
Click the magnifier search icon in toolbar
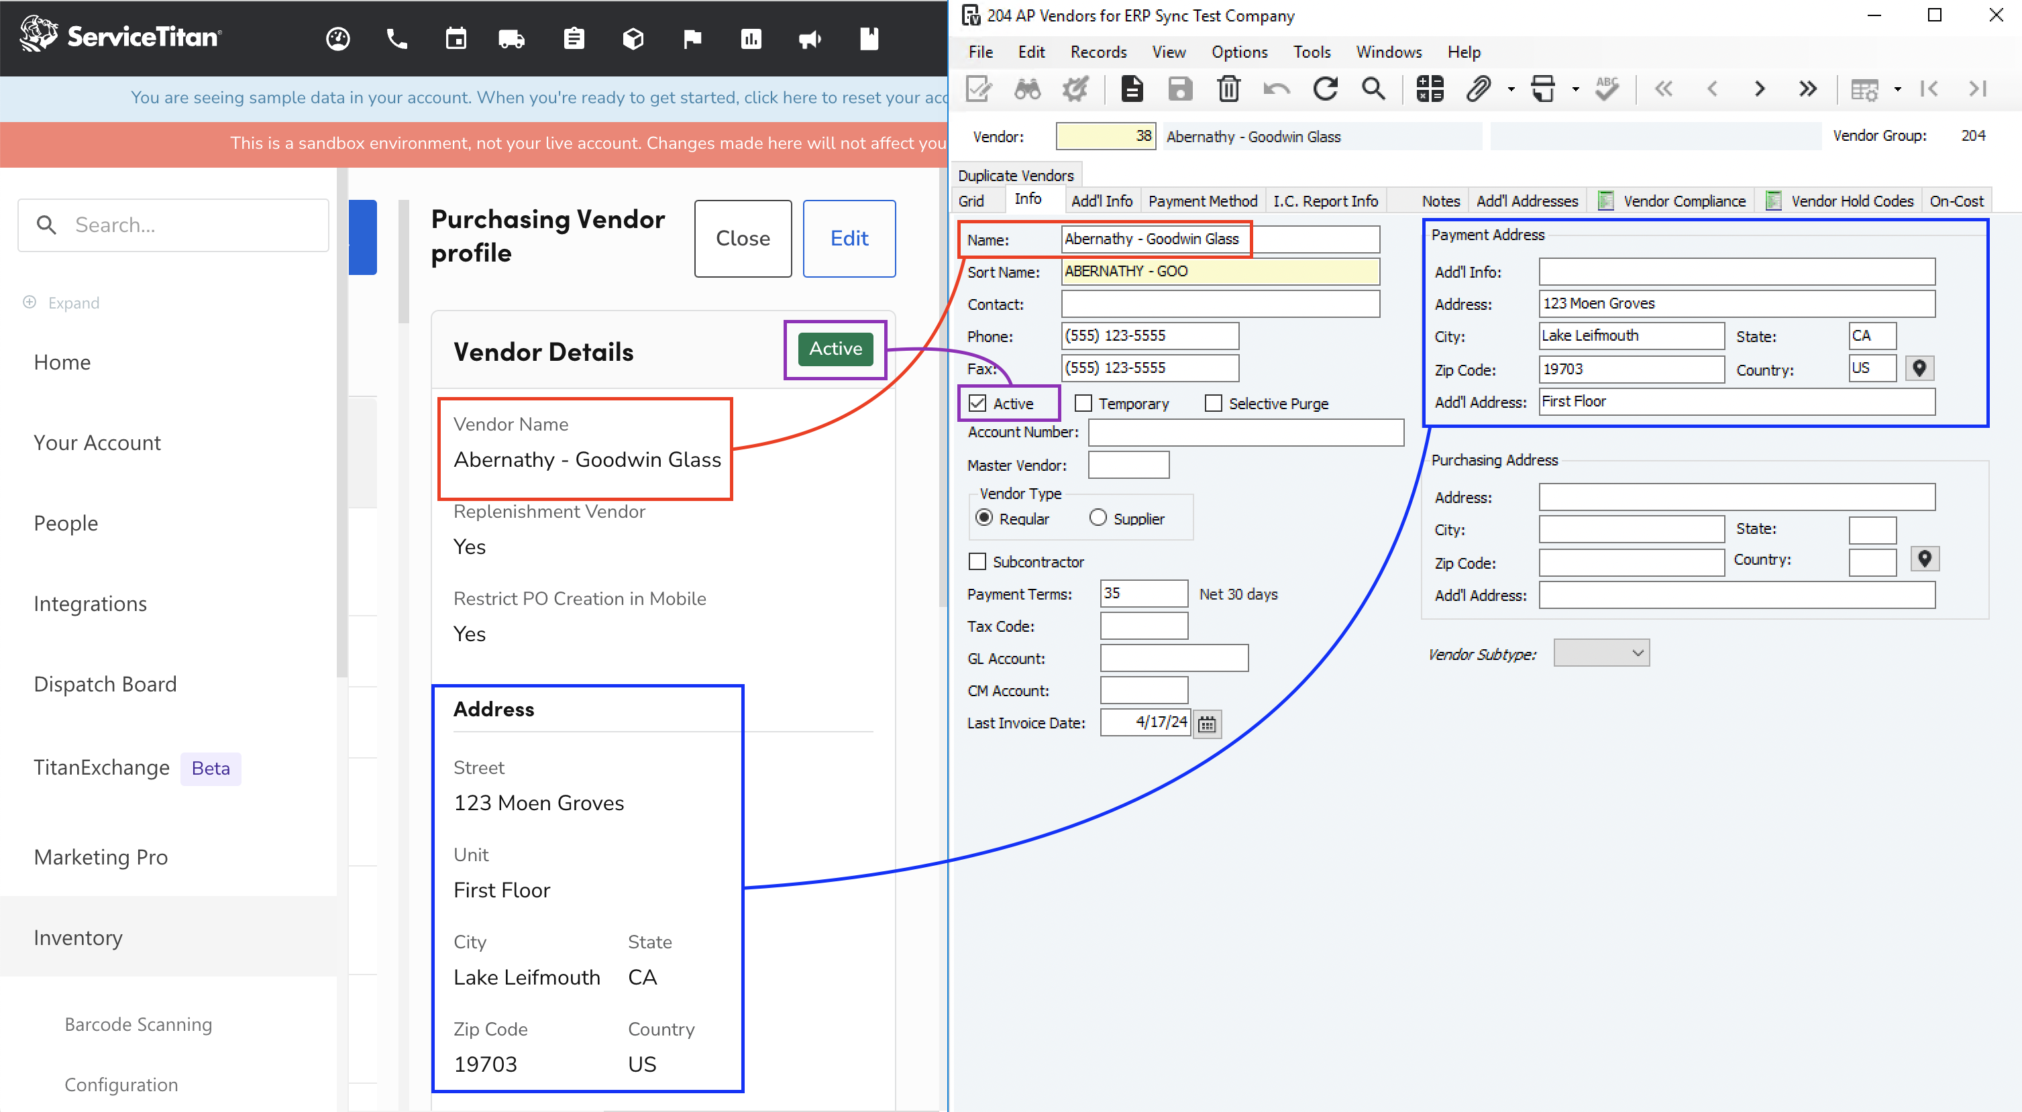pos(1374,89)
